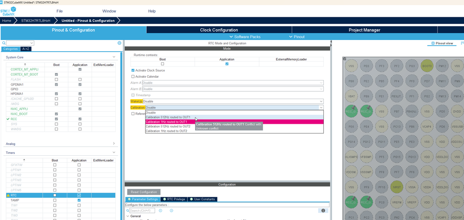The image size is (464, 220).
Task: Open the WakeUp dropdown
Action: pos(233,101)
